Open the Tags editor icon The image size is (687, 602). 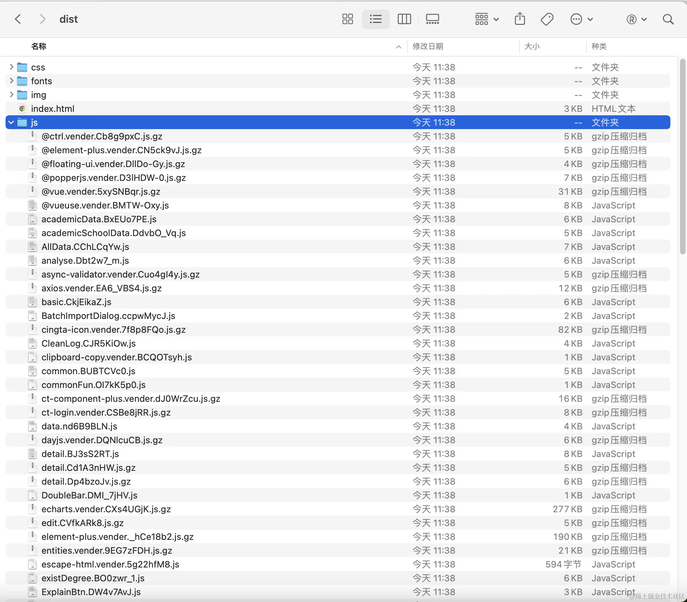pos(547,19)
